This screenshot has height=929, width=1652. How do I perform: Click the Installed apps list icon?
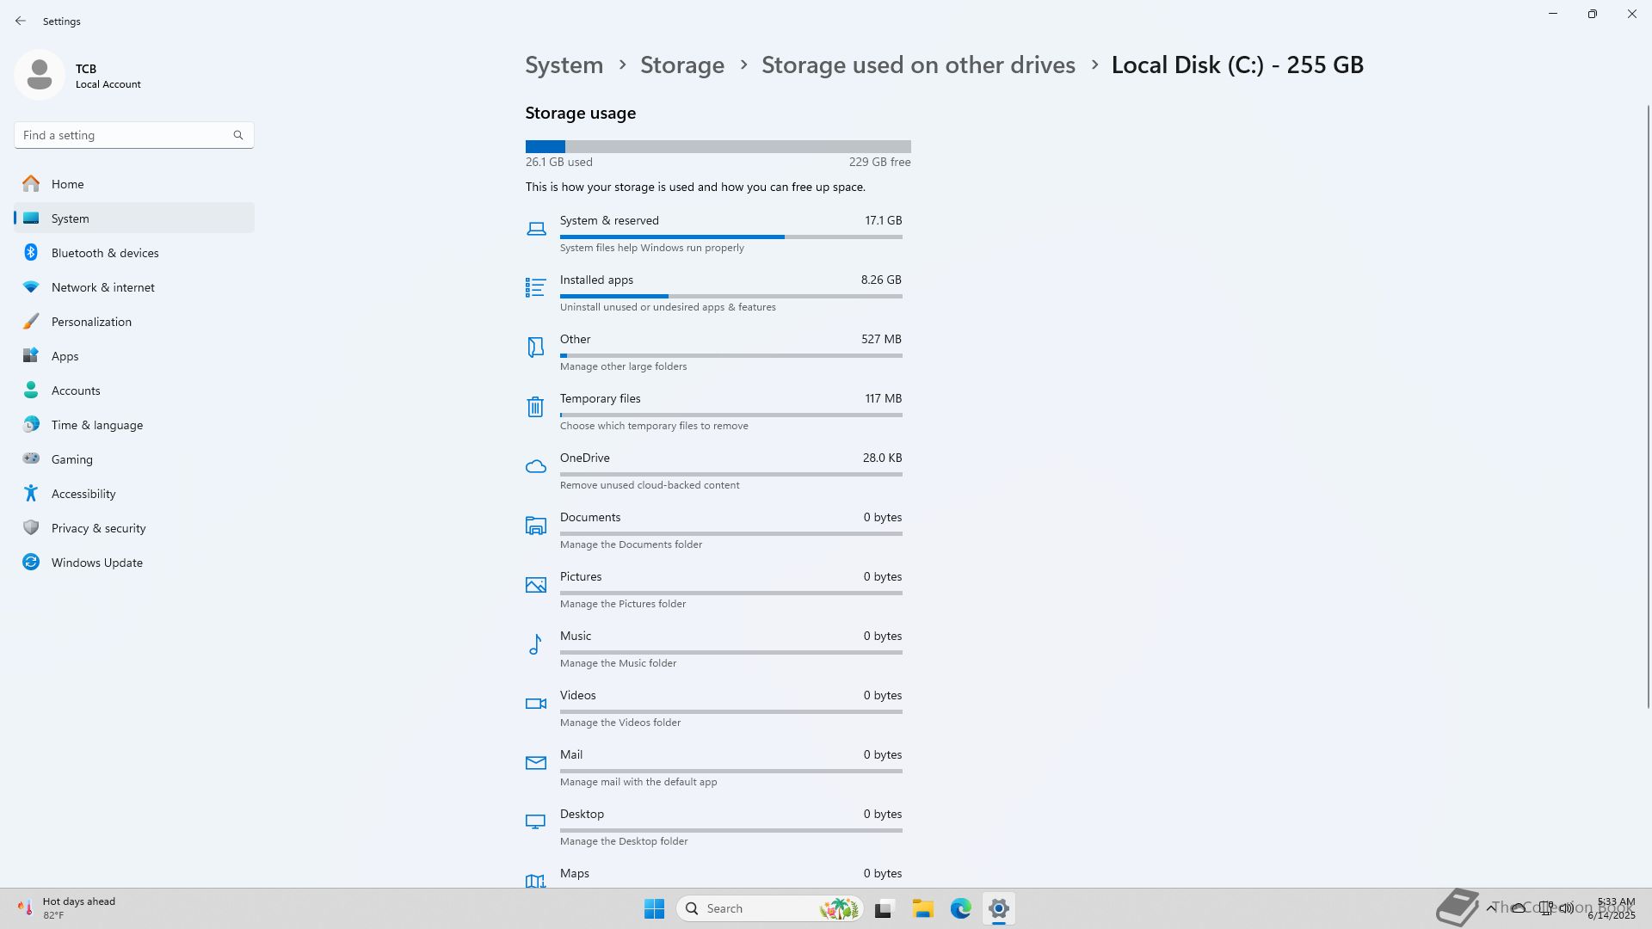tap(535, 287)
